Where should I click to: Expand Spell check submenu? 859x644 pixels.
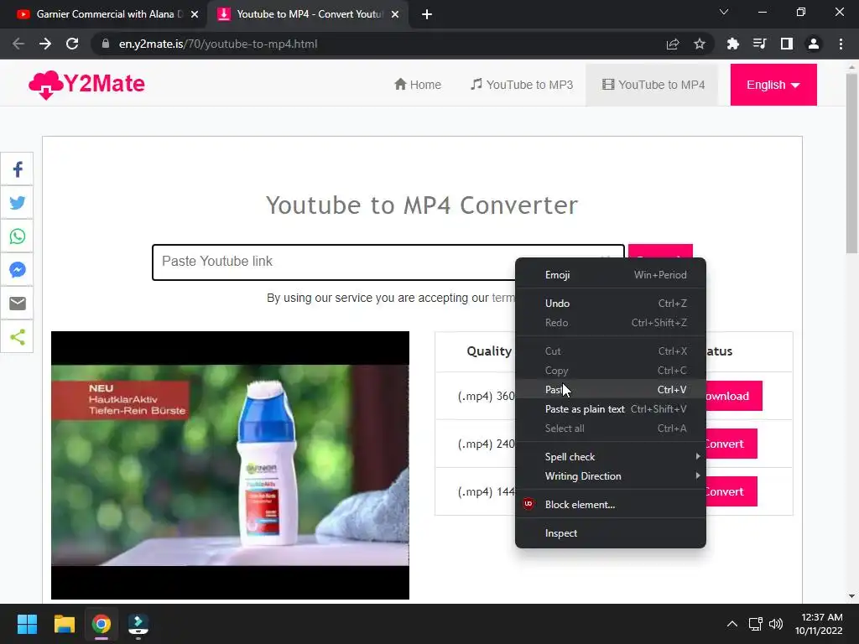(x=611, y=457)
